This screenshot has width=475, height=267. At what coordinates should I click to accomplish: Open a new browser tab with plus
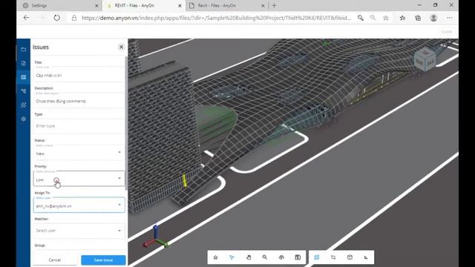point(274,5)
